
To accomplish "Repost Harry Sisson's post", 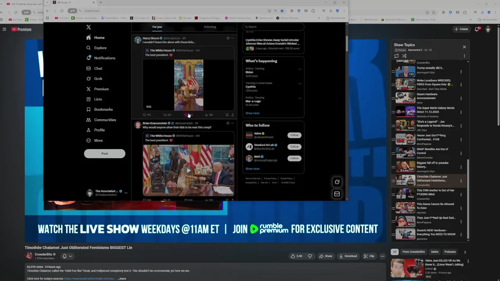I will click(167, 115).
